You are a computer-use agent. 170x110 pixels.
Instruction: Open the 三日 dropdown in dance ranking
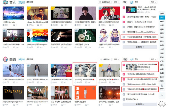click(153, 59)
